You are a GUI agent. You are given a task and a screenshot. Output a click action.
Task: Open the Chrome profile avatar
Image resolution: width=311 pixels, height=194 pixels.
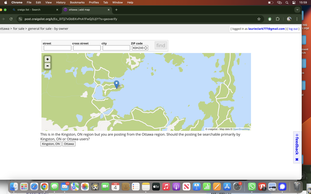click(x=289, y=19)
